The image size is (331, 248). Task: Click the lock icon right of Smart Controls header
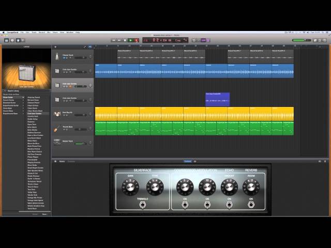tap(325, 161)
